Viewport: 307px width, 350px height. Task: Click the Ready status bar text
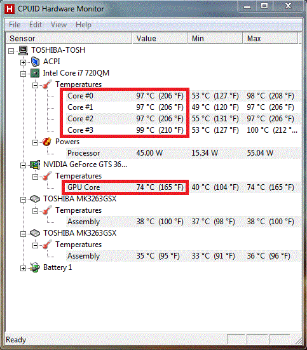click(16, 340)
